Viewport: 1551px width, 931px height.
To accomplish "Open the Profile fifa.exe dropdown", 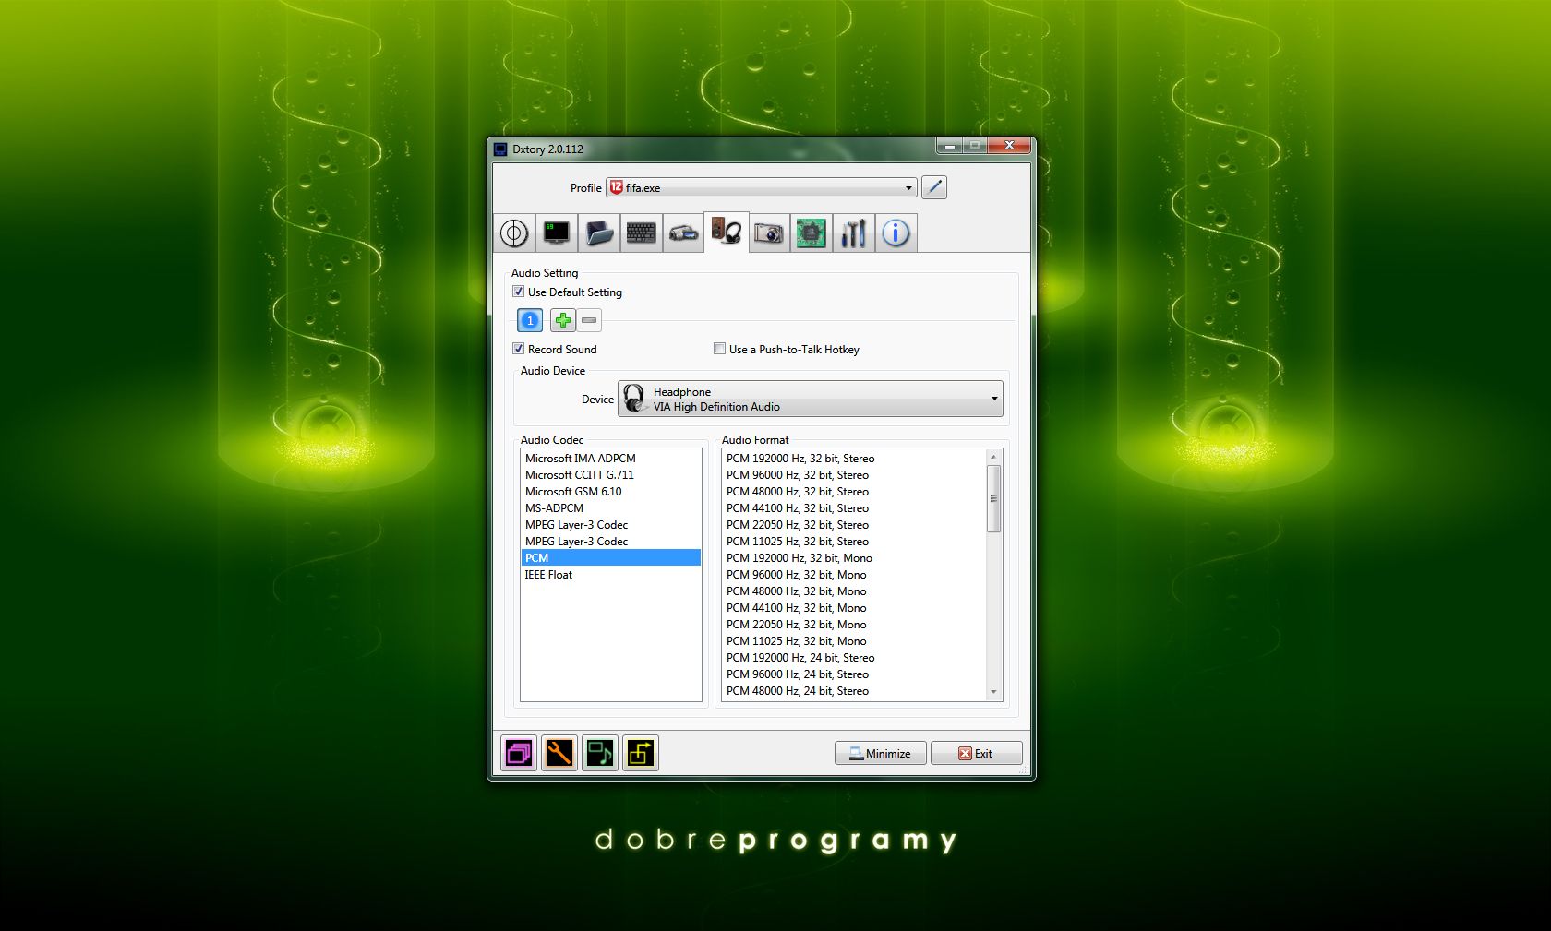I will pyautogui.click(x=762, y=187).
